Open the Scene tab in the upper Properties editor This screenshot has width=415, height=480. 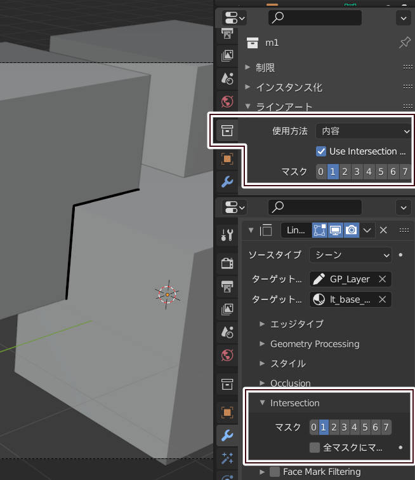point(227,79)
